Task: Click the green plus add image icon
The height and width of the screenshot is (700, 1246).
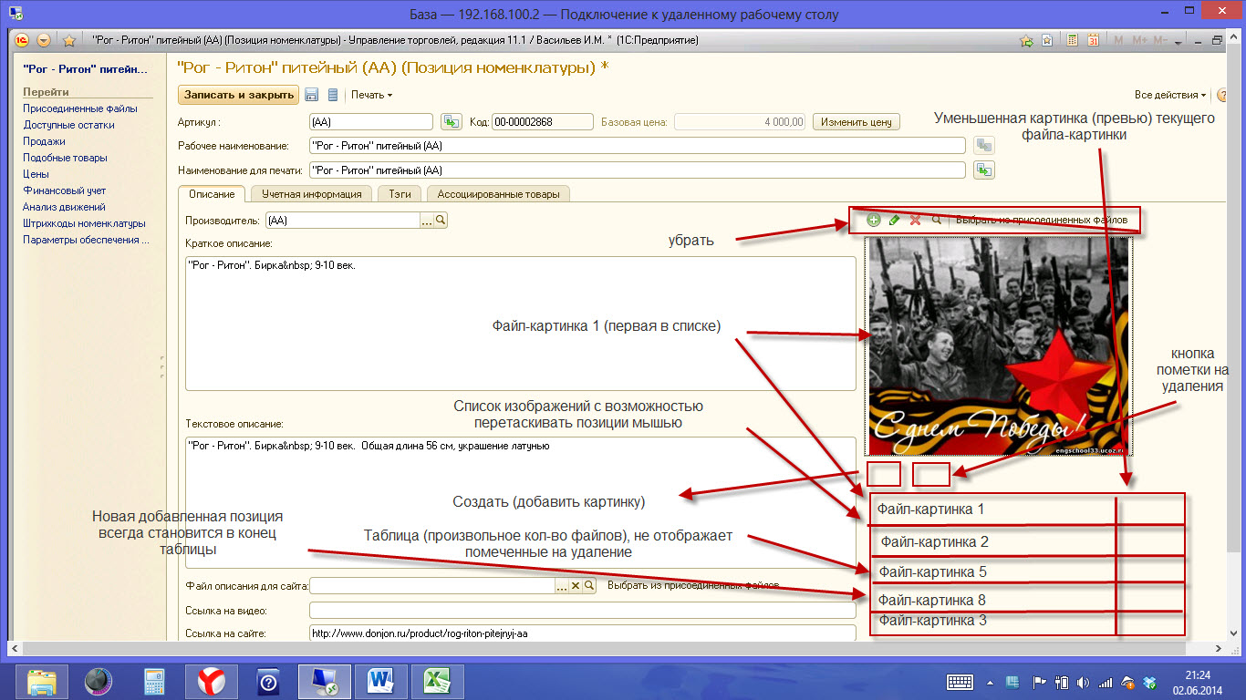Action: (873, 220)
